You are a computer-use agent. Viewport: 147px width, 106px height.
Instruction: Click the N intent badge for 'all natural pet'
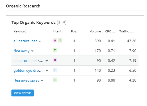click(55, 40)
